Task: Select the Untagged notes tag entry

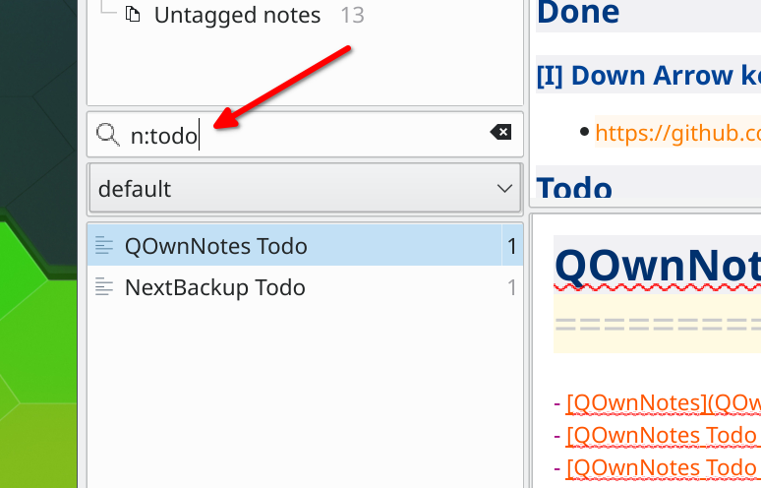Action: pos(236,16)
